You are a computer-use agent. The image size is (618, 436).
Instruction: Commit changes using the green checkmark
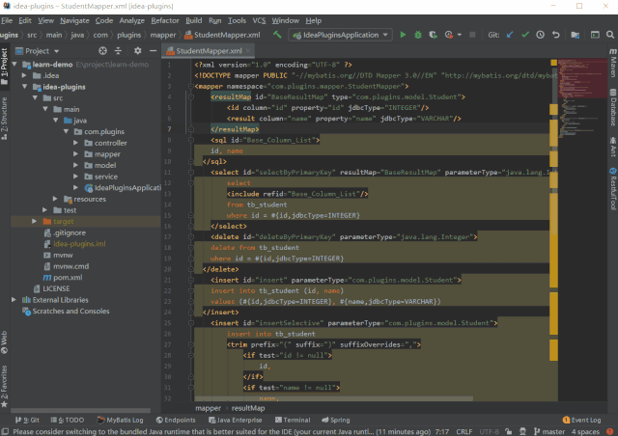click(525, 35)
